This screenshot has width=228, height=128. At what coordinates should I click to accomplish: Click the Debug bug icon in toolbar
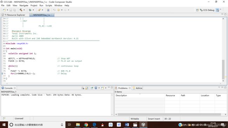point(30,10)
